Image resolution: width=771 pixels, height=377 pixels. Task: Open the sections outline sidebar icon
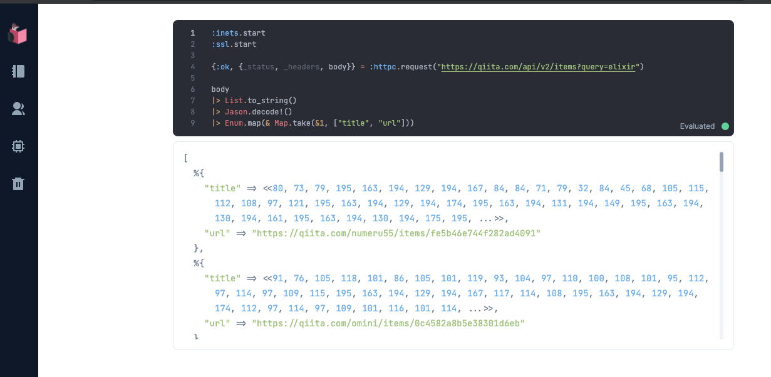[18, 71]
